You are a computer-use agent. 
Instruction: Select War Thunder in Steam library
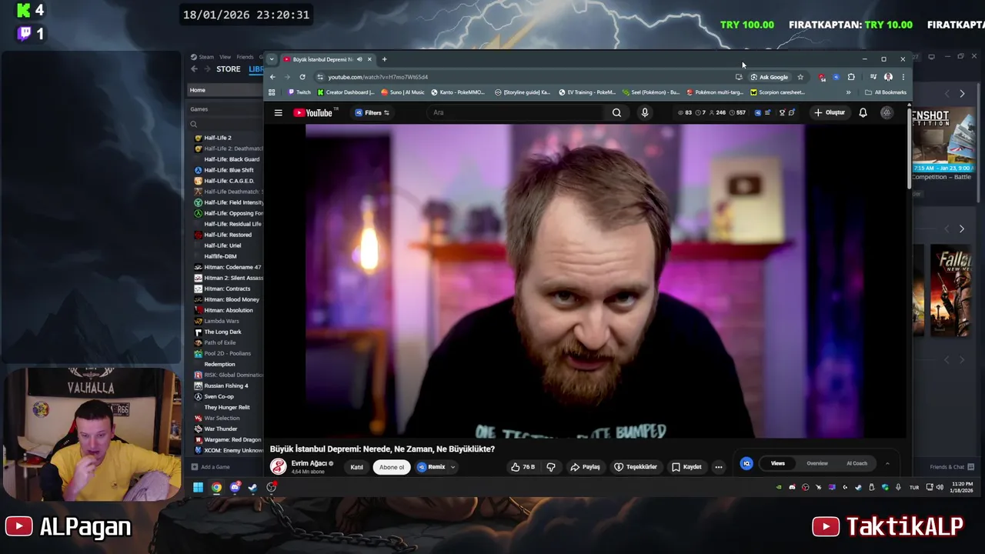pyautogui.click(x=221, y=429)
